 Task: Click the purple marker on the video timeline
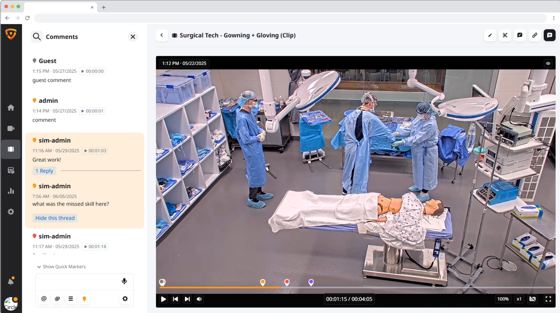pyautogui.click(x=311, y=282)
